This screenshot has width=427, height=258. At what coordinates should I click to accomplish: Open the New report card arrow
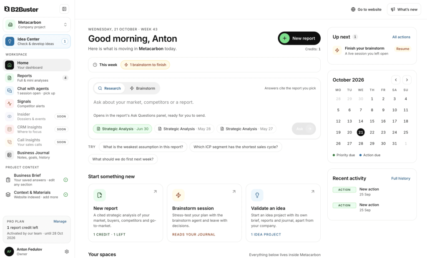(x=155, y=192)
